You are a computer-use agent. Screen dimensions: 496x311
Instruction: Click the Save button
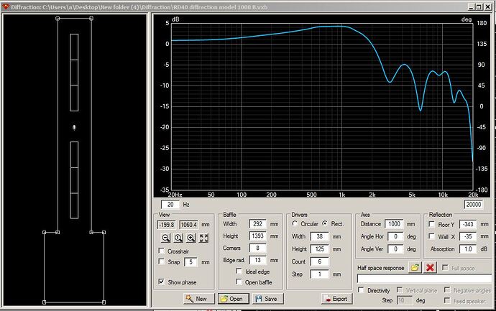coord(264,299)
